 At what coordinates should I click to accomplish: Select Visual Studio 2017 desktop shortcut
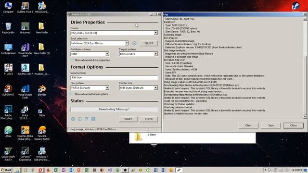click(x=25, y=50)
